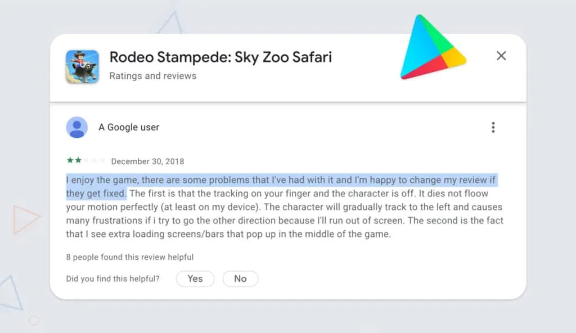Select the first filled green star
The height and width of the screenshot is (333, 576).
69,160
